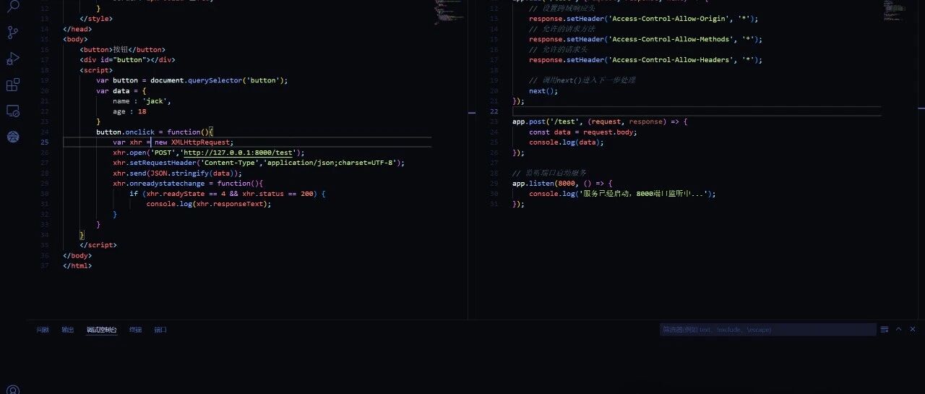Open the Remote Explorer view
Screen dimensions: 925x394
click(12, 111)
